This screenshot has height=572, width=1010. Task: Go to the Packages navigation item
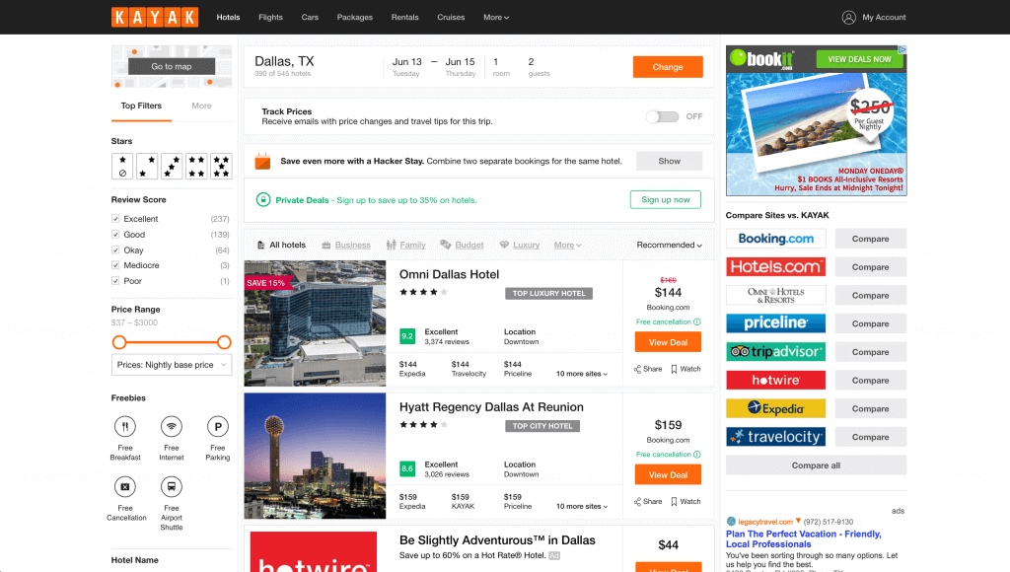355,18
